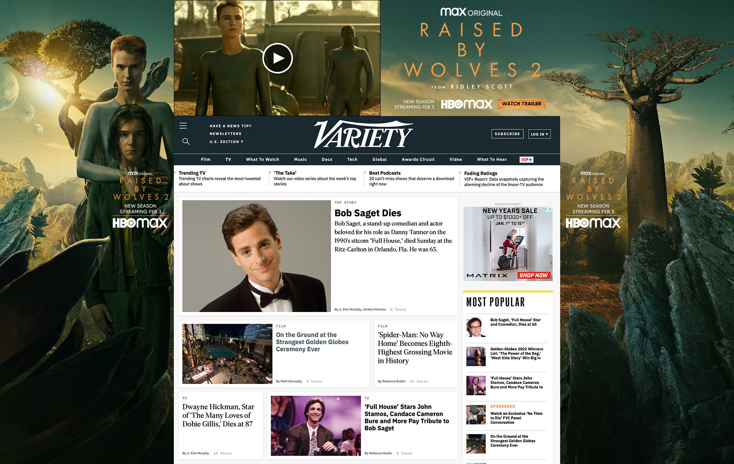Go to Awards Circuit section
The height and width of the screenshot is (464, 734).
click(x=418, y=159)
